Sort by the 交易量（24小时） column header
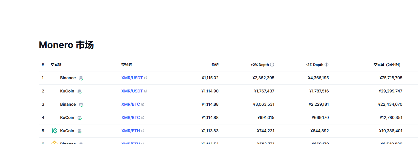The height and width of the screenshot is (144, 418). [387, 65]
